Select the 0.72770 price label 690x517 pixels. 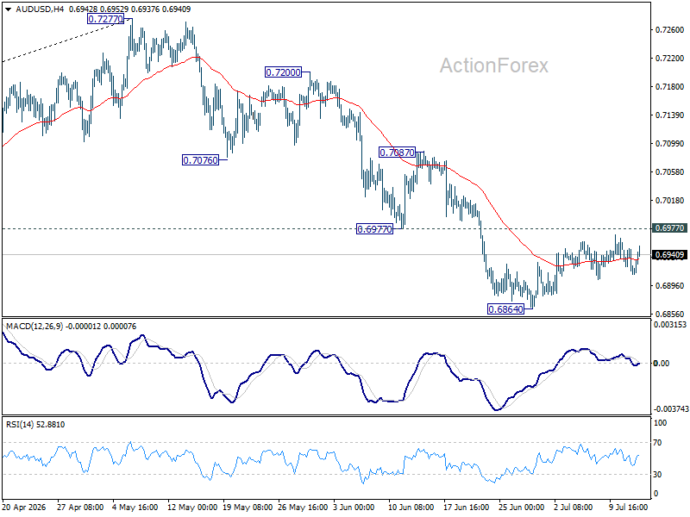point(105,19)
